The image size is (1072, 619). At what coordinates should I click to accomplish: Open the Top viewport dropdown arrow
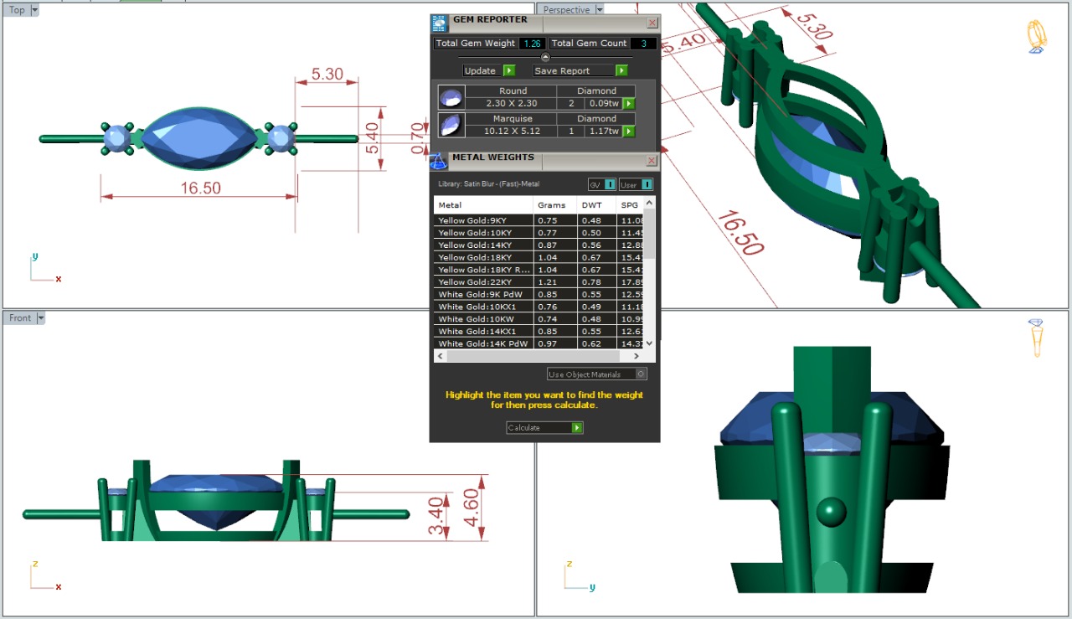(x=34, y=10)
